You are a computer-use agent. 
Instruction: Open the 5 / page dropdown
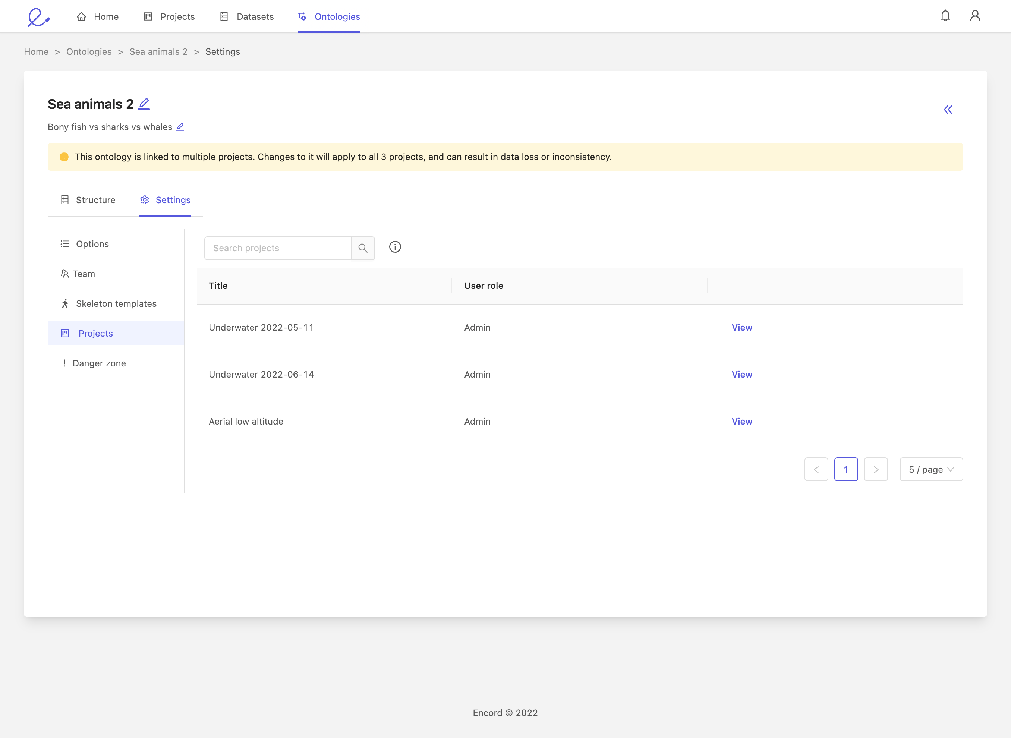coord(931,470)
